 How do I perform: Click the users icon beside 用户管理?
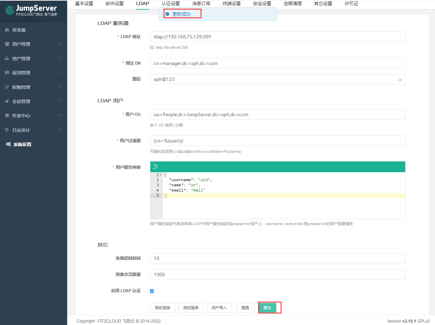7,44
